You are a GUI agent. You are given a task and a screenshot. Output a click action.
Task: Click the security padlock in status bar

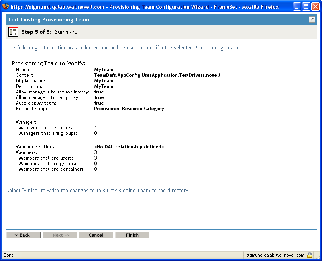tap(310, 255)
